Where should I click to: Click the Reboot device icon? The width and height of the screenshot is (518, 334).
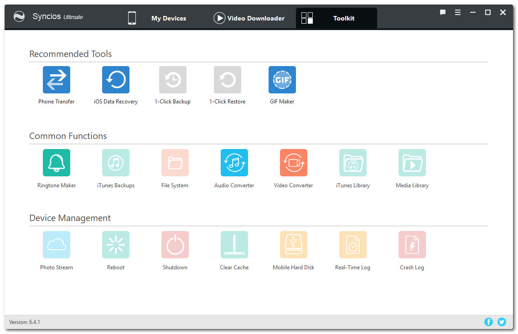pyautogui.click(x=116, y=245)
